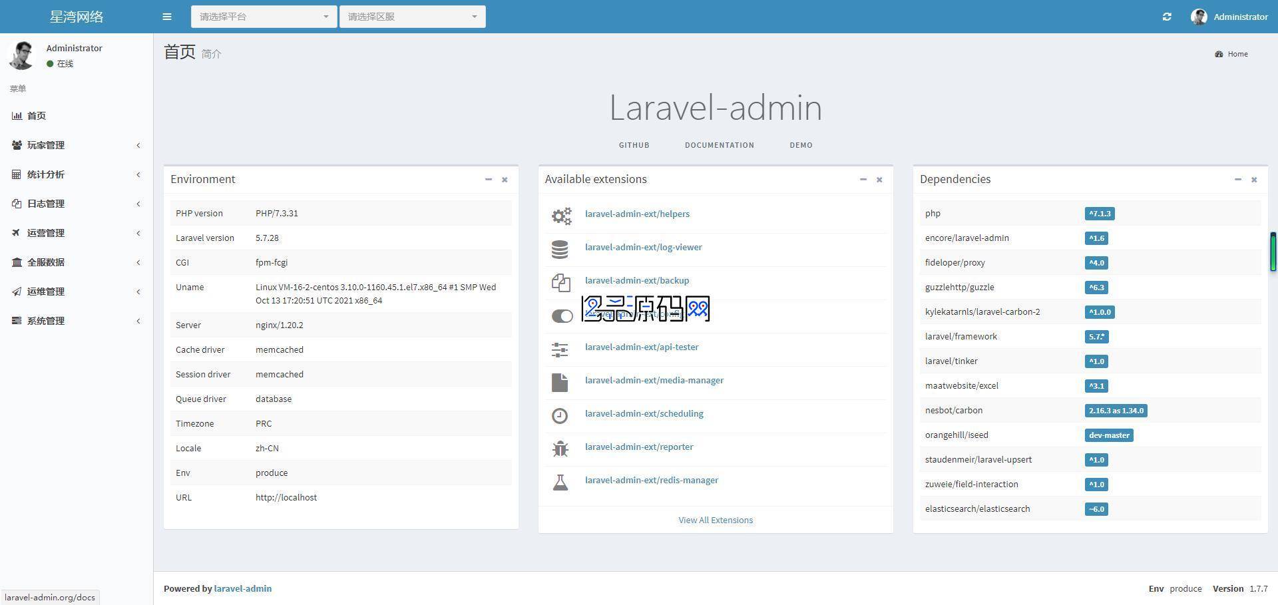
Task: Open 玩家管理 sidebar menu item
Action: tap(77, 145)
